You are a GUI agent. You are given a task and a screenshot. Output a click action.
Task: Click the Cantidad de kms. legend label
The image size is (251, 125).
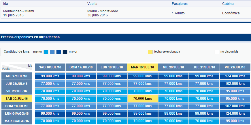coord(17,51)
